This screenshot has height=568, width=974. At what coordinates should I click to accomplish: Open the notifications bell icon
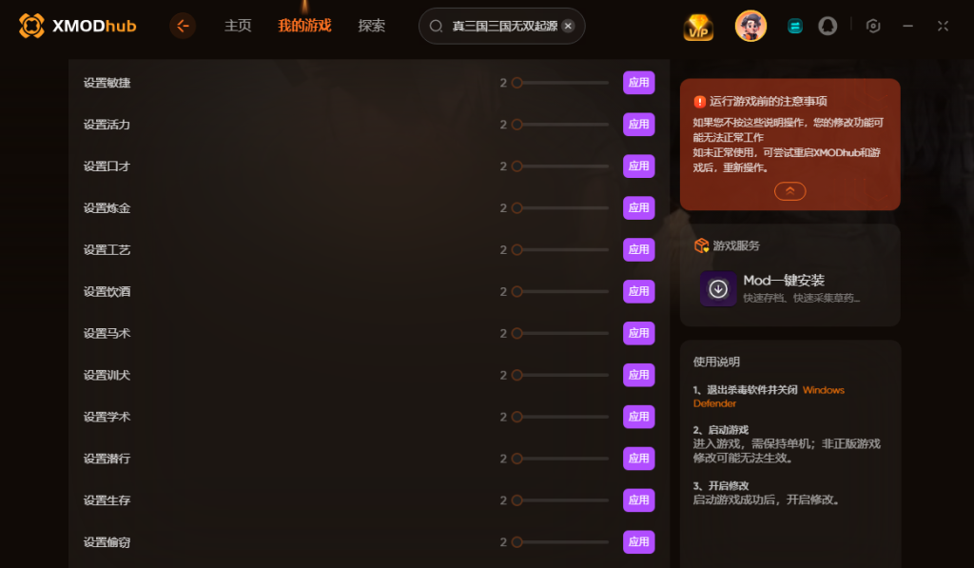(828, 26)
